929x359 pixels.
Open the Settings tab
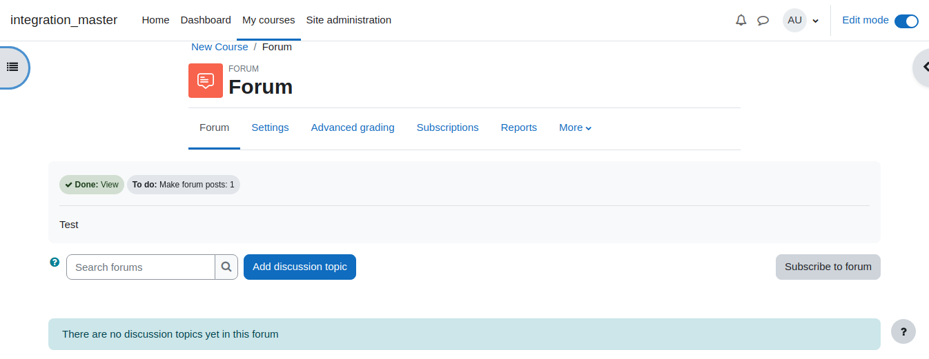(x=270, y=127)
